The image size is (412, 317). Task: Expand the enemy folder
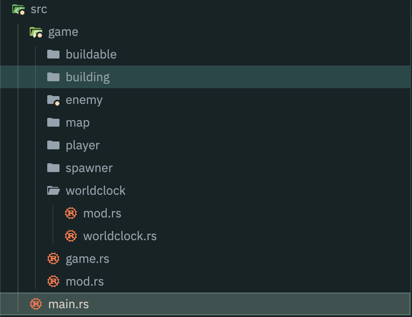(84, 100)
